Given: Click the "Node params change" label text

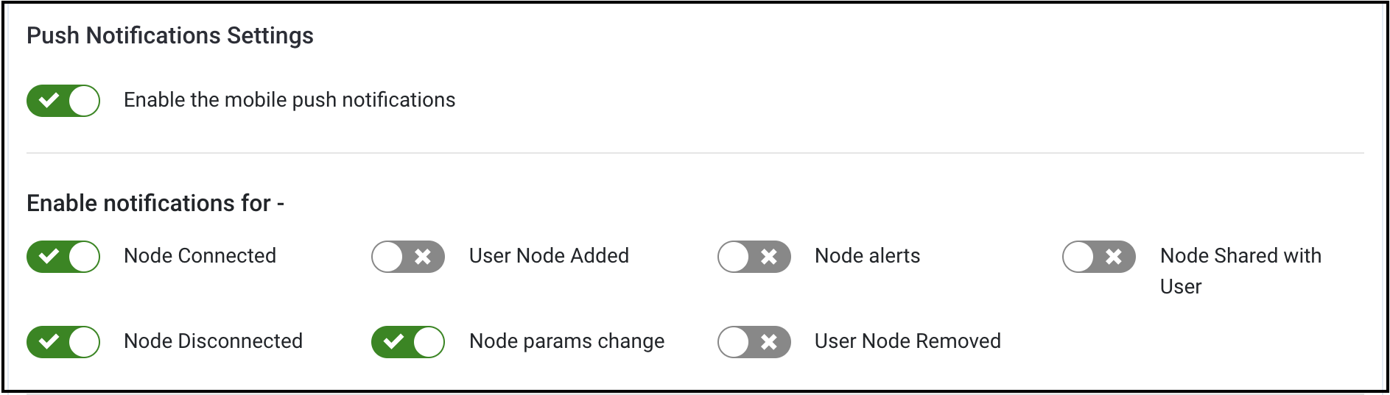Looking at the screenshot, I should [566, 341].
